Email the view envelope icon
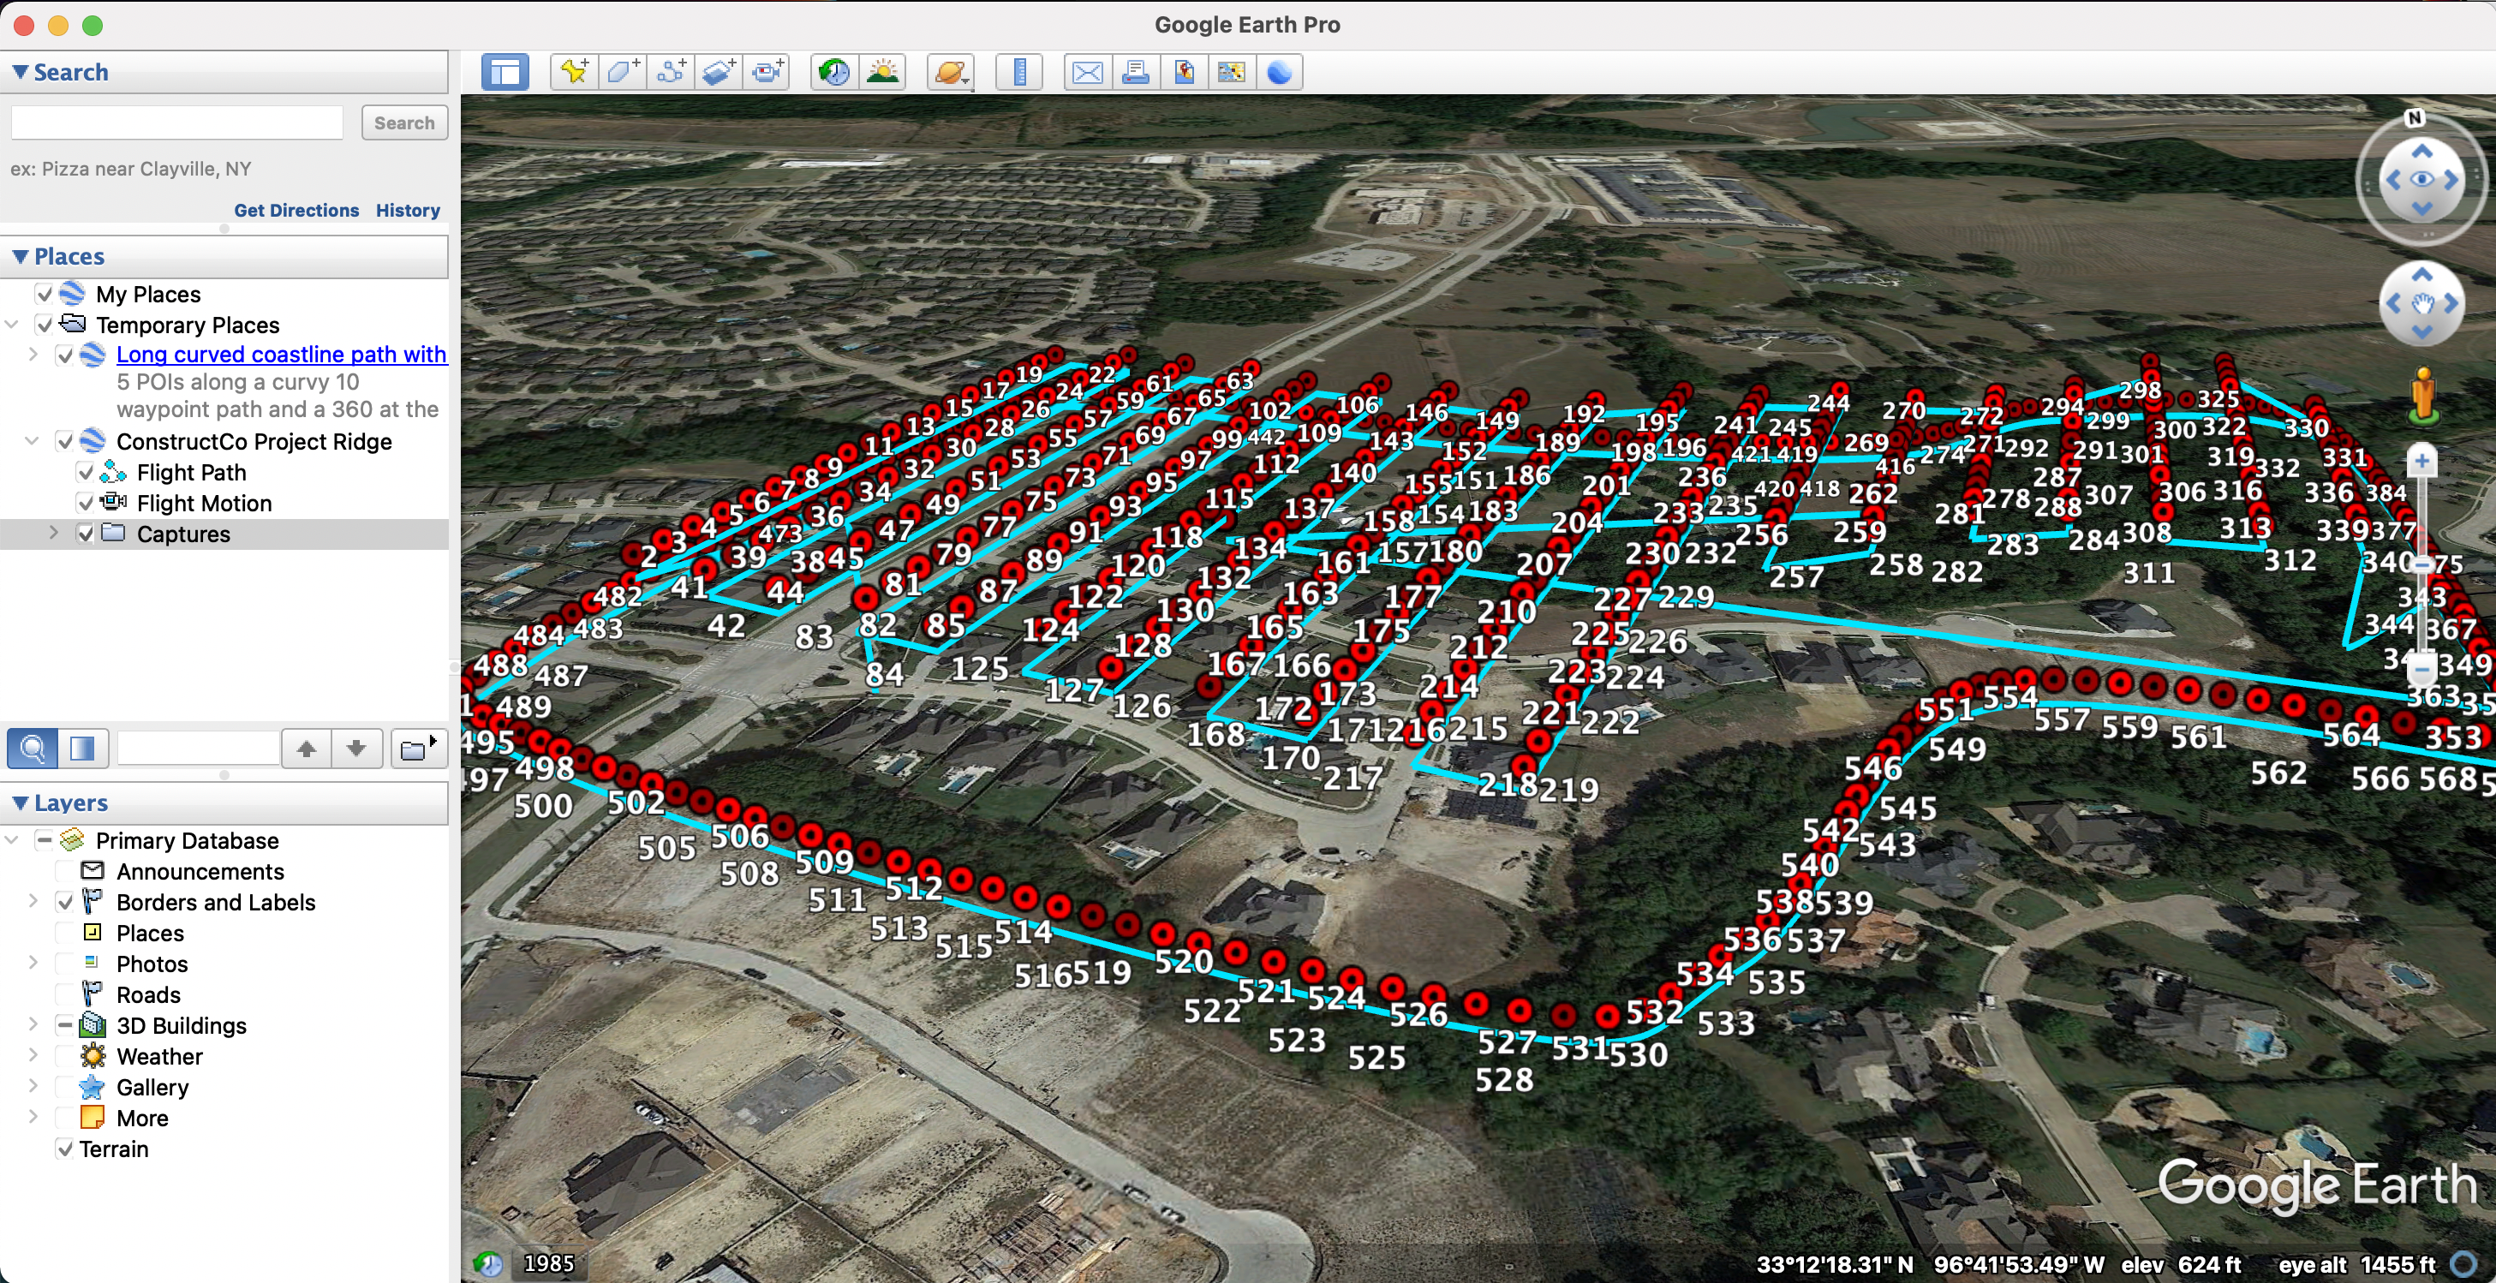This screenshot has width=2496, height=1283. [1087, 73]
